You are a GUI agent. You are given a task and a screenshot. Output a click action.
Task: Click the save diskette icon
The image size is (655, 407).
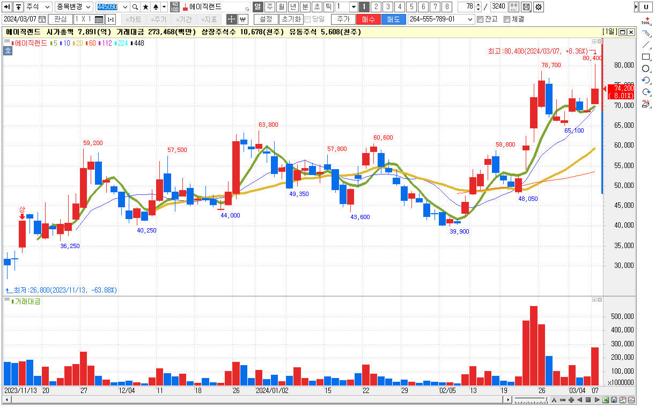[526, 7]
